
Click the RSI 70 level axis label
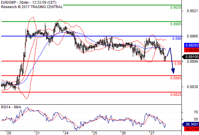[x=196, y=112]
